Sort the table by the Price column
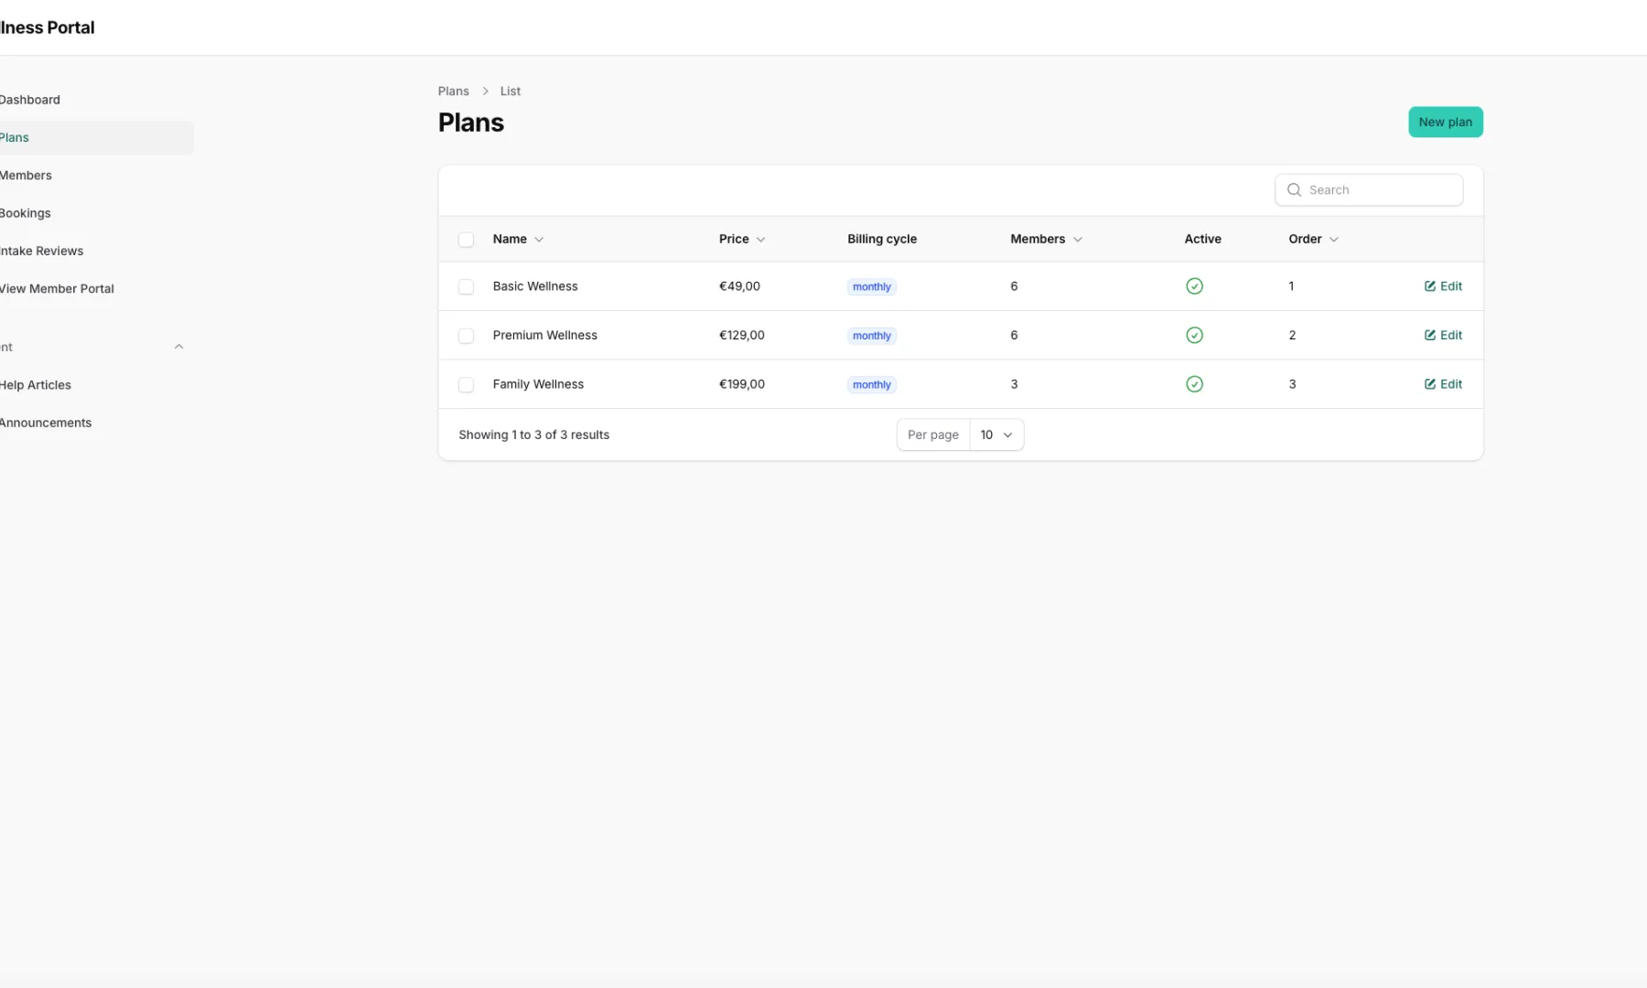This screenshot has height=988, width=1647. (x=741, y=239)
